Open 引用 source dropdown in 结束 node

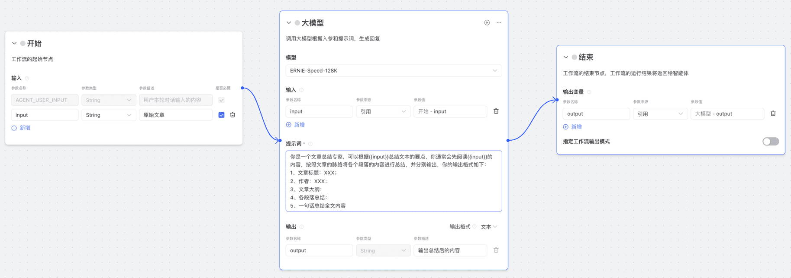pos(659,114)
